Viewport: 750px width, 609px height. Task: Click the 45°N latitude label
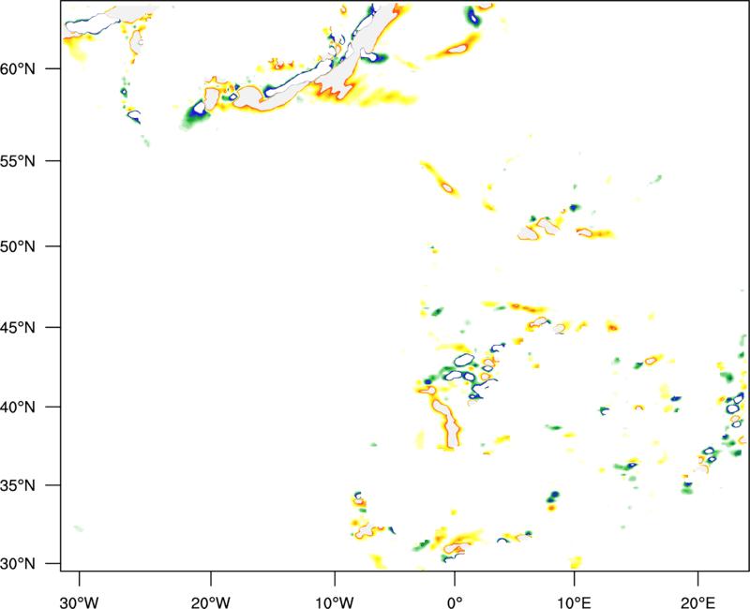coord(18,328)
